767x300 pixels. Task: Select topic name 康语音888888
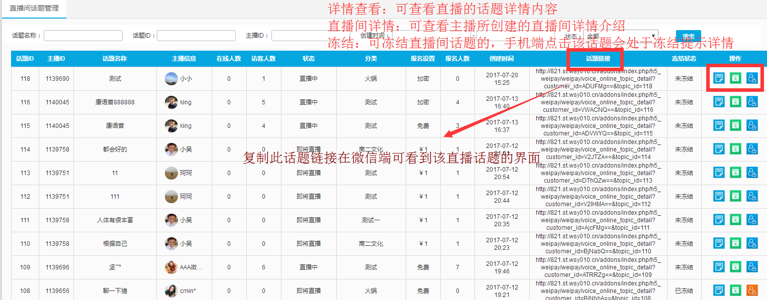[x=115, y=102]
